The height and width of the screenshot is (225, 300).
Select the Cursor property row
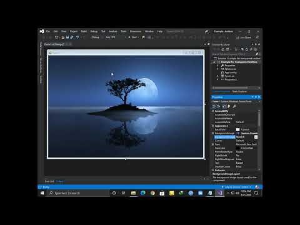click(236, 141)
